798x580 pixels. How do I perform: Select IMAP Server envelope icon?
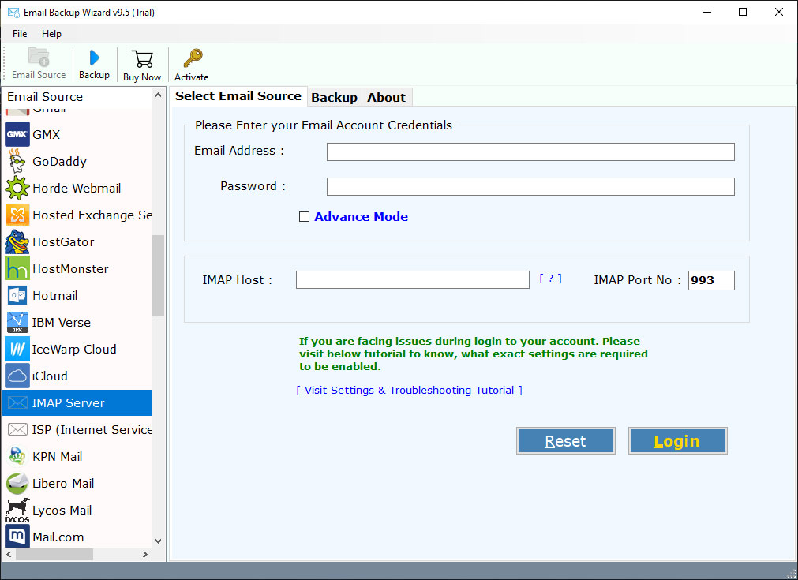point(17,403)
